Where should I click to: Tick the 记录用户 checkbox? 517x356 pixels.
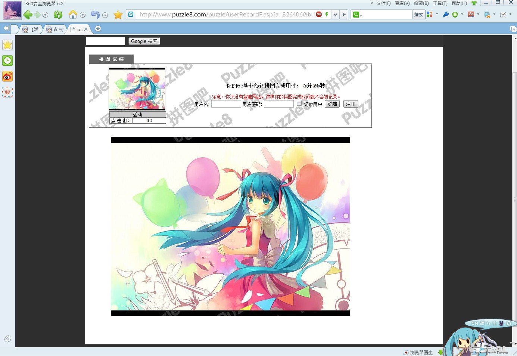299,103
